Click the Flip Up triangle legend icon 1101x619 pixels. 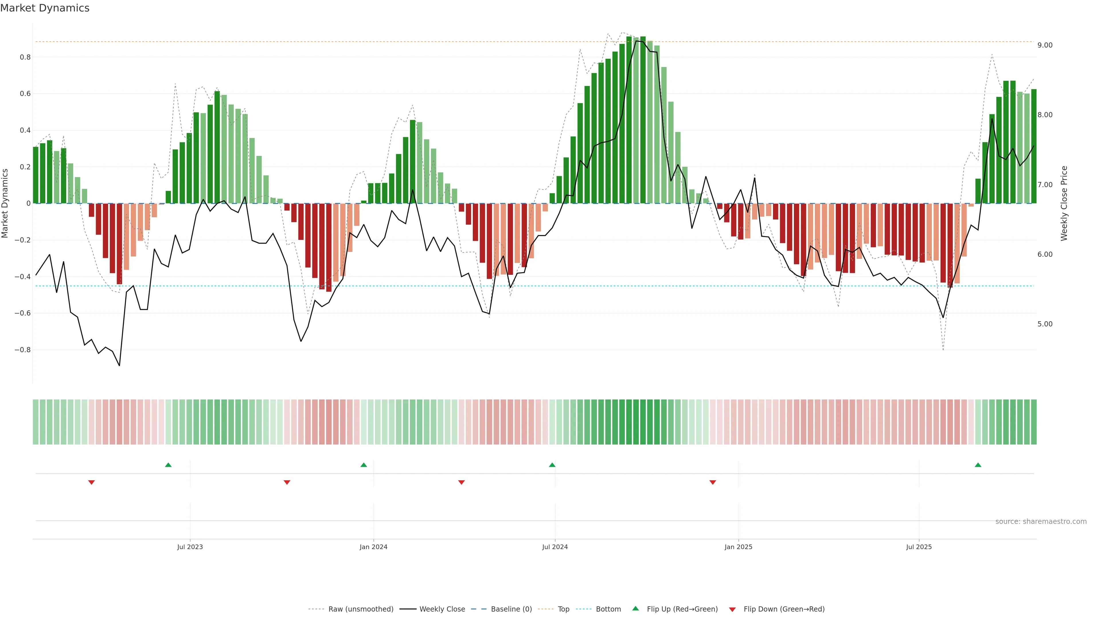coord(635,608)
